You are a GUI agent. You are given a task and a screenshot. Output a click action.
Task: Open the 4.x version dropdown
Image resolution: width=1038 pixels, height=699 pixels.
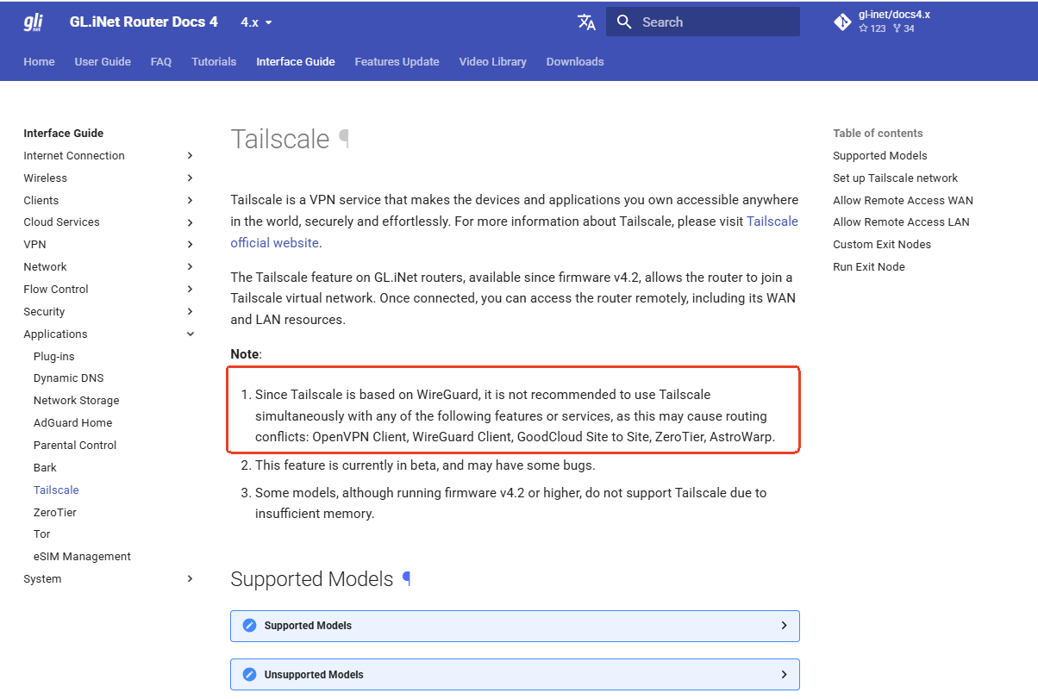[x=256, y=22]
